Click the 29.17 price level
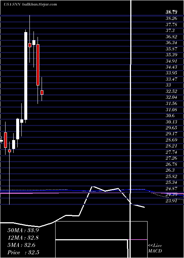The width and height of the screenshot is (184, 258). [x=171, y=134]
